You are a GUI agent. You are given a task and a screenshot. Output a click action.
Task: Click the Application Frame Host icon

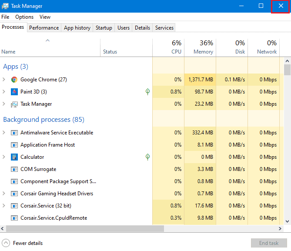point(14,145)
